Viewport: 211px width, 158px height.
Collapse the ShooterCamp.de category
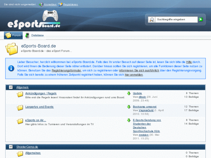click(x=11, y=147)
